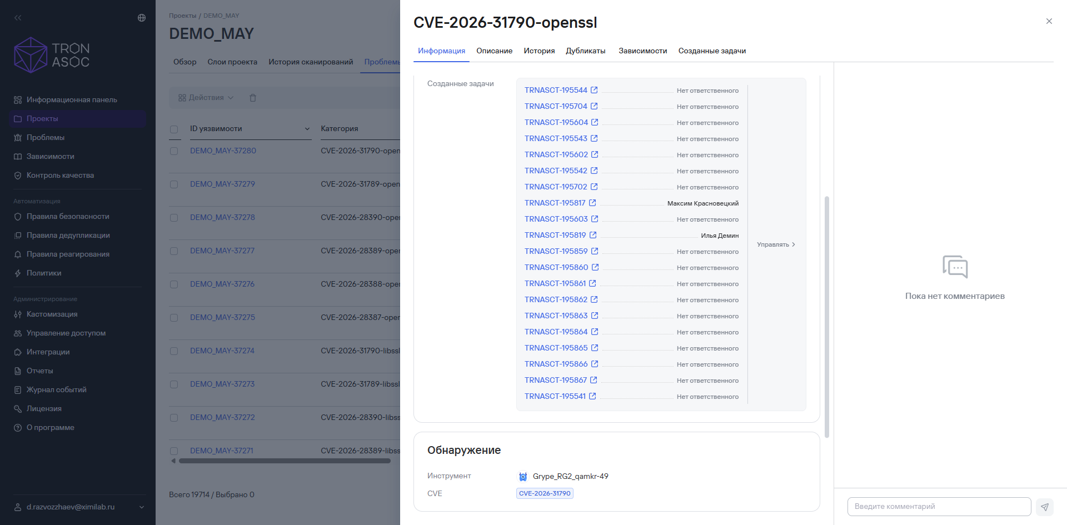Check the box for DEMO_MAY-37276
1067x525 pixels.
click(x=174, y=284)
